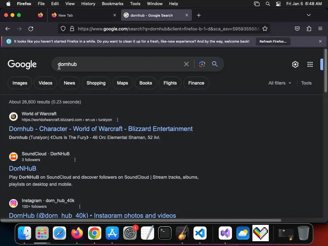
Task: Open the Pocket save icon
Action: click(x=297, y=29)
